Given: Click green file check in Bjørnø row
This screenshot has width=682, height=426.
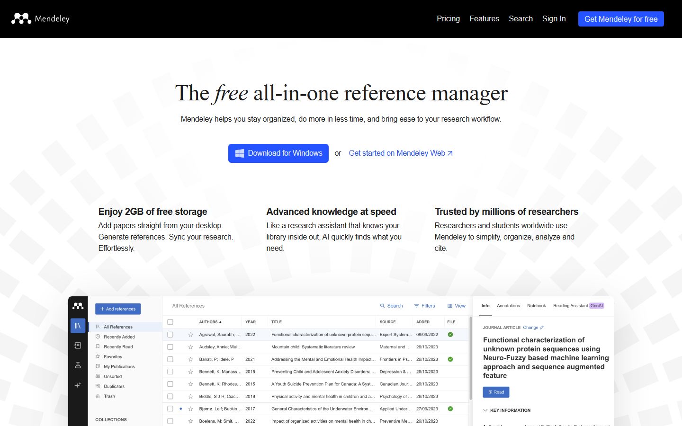Looking at the screenshot, I should click(x=450, y=408).
